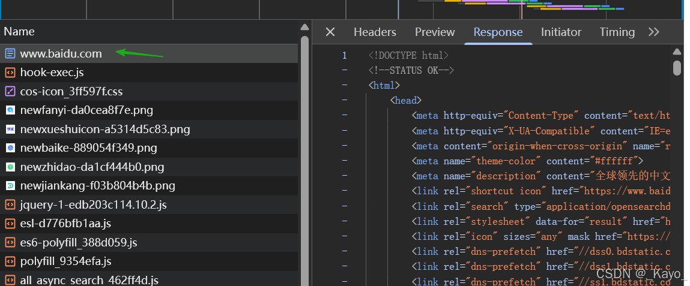The width and height of the screenshot is (690, 286).
Task: Select the es6-polyfill_388d059.js request
Action: pyautogui.click(x=149, y=242)
